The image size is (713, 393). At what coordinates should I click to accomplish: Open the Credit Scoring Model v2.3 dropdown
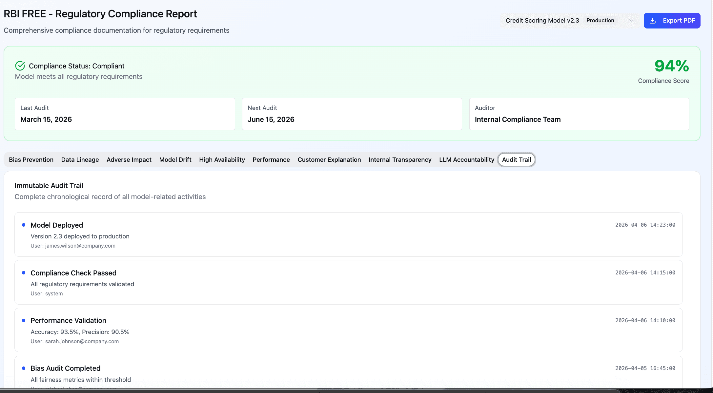[569, 21]
